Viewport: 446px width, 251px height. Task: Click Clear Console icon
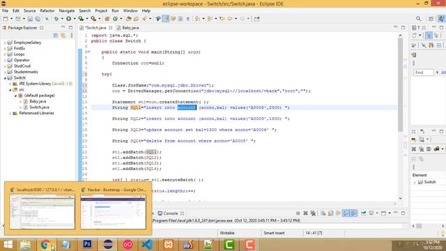pyautogui.click(x=323, y=213)
